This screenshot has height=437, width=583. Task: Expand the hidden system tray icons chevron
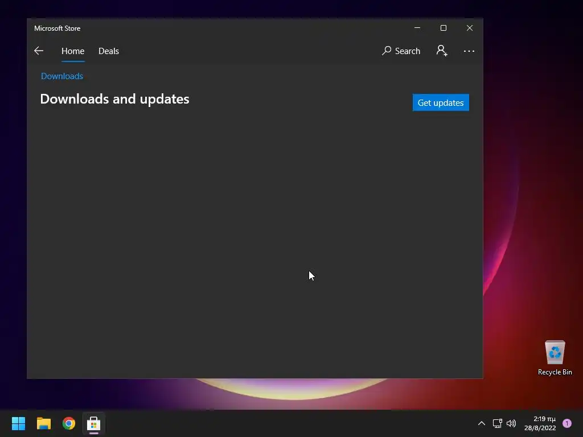[482, 423]
